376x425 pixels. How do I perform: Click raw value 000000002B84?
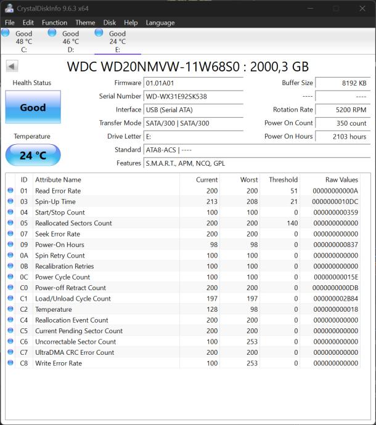(336, 299)
